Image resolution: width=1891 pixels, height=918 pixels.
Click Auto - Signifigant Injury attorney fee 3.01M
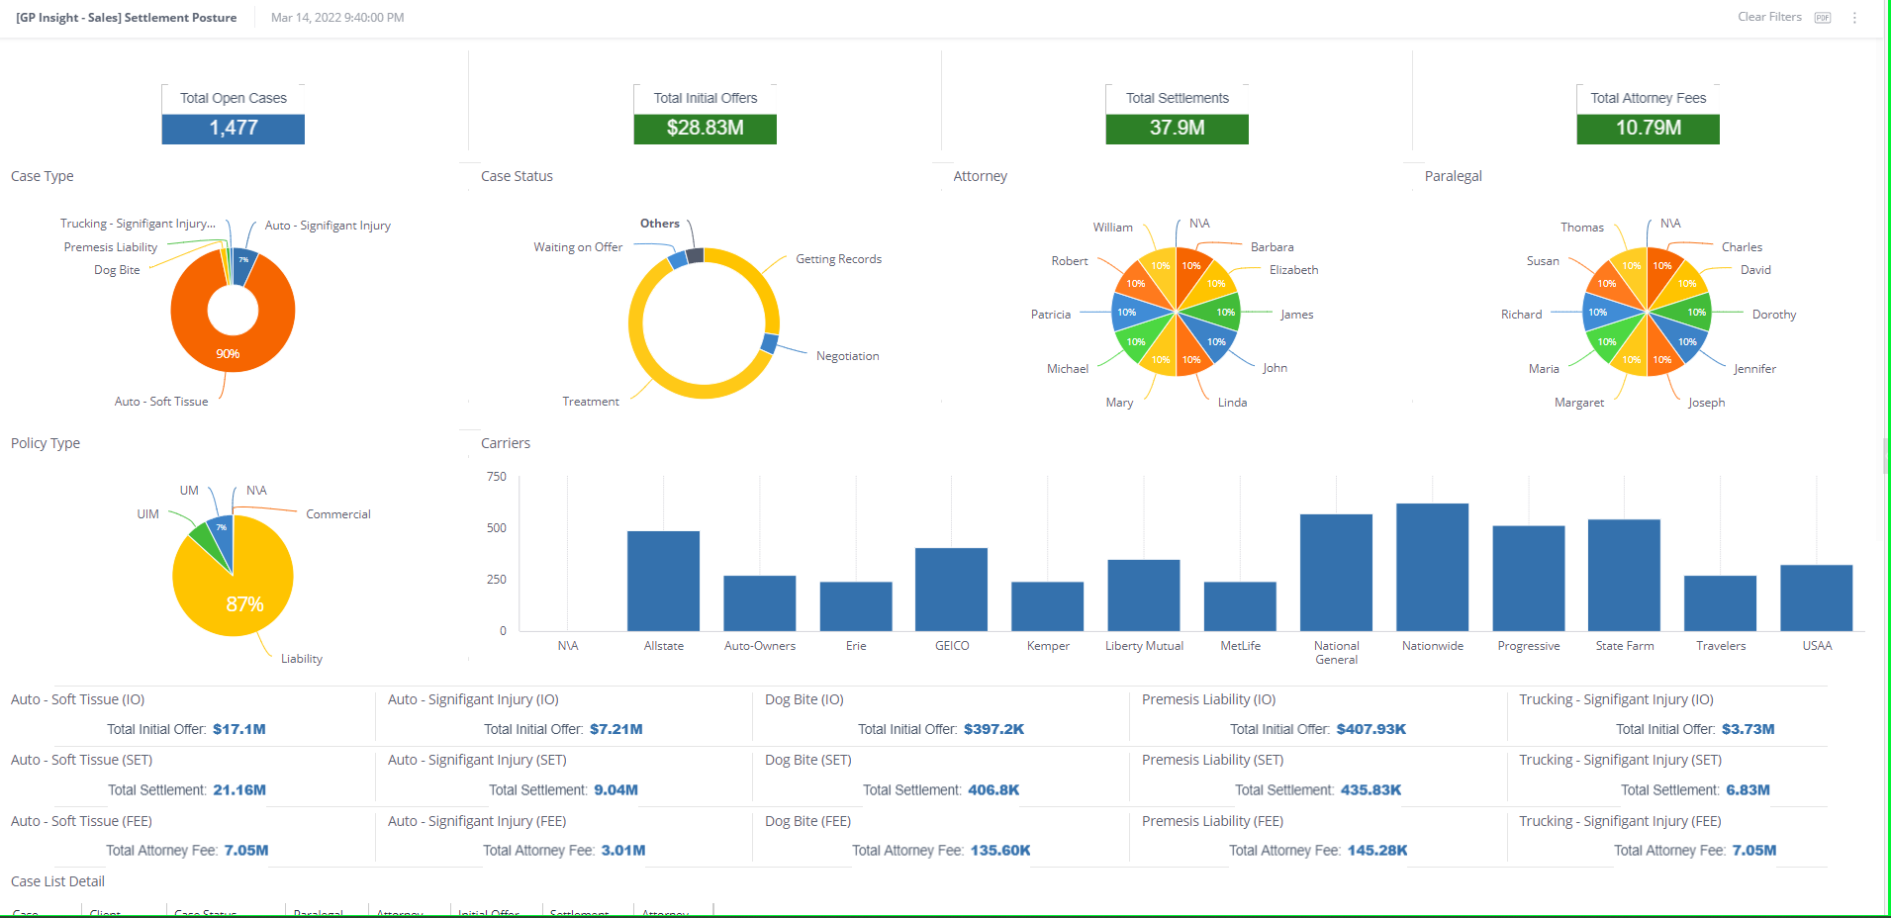point(623,851)
